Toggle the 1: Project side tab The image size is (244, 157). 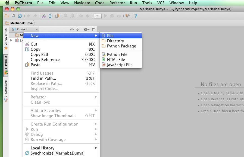(6, 65)
